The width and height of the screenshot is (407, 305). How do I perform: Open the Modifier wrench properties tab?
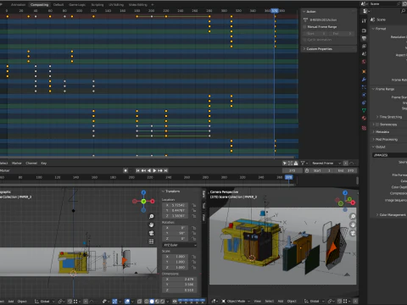click(364, 80)
